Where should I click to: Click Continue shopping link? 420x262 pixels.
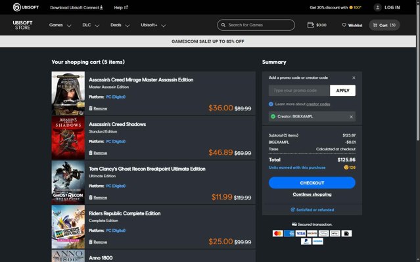pyautogui.click(x=312, y=194)
